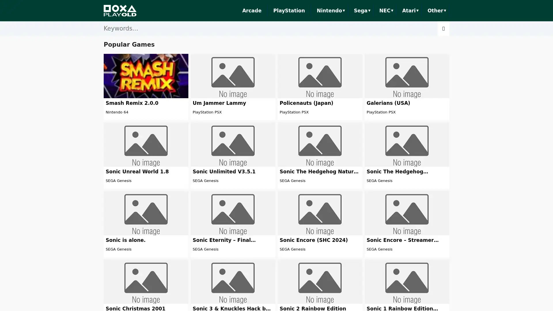553x311 pixels.
Task: Click the search magnifier icon
Action: (x=443, y=29)
